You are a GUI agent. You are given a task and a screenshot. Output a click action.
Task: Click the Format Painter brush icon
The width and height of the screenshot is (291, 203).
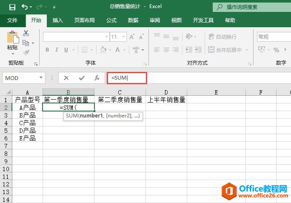click(26, 52)
